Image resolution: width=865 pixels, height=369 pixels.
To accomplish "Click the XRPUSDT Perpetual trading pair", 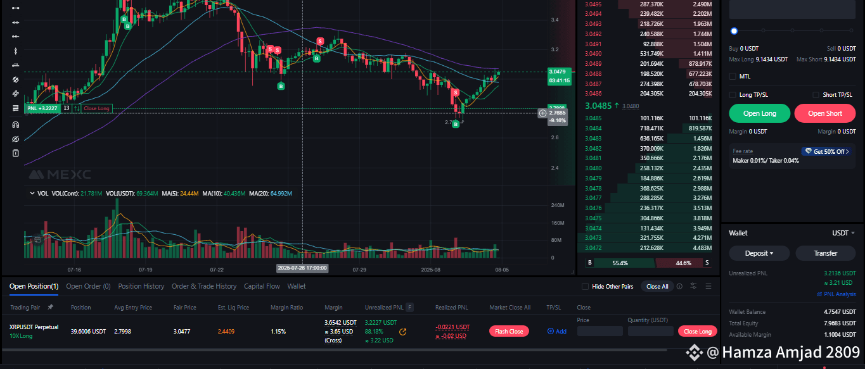I will click(x=34, y=327).
